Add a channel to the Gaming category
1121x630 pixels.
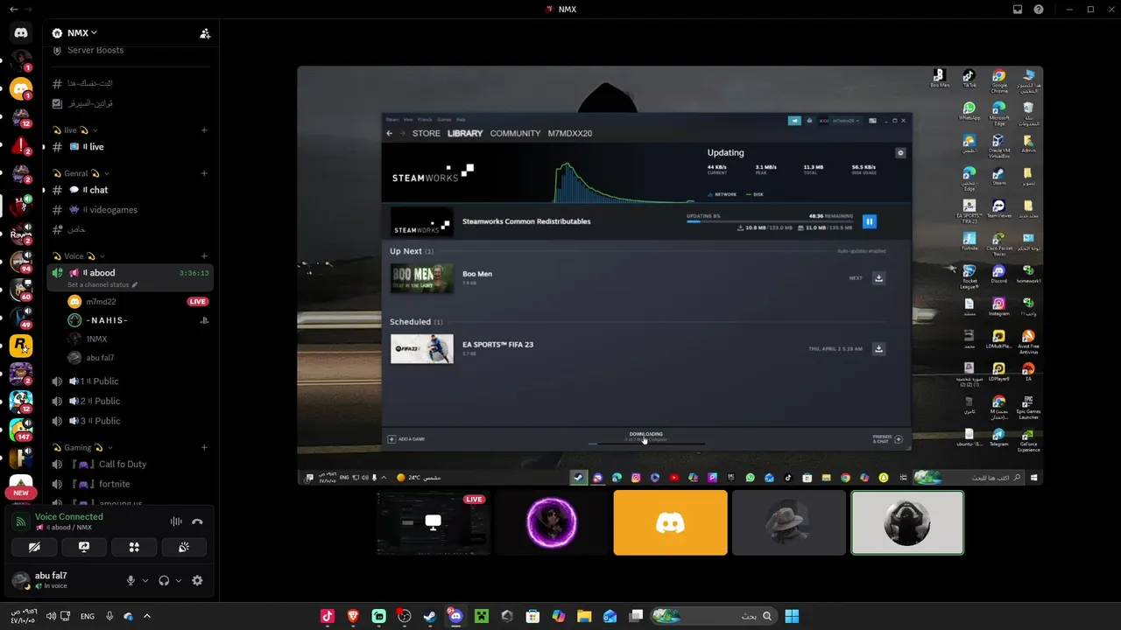(x=204, y=447)
